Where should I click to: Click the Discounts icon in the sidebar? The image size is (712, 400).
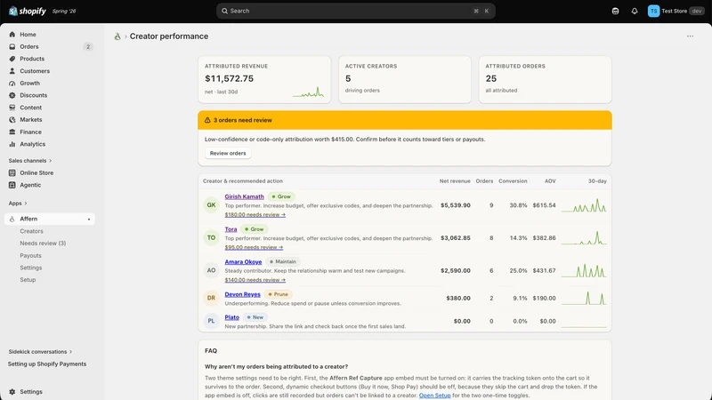(12, 95)
